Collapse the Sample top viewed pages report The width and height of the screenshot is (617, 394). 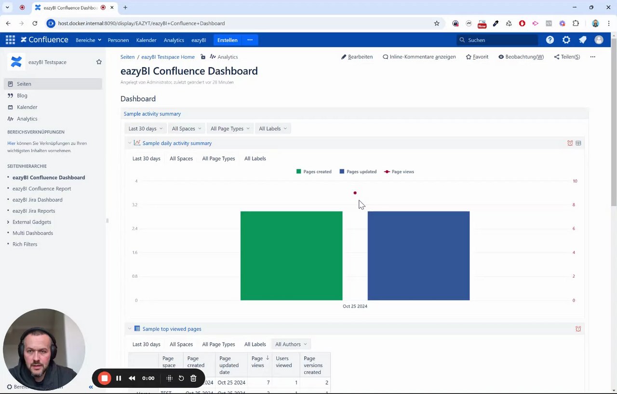pyautogui.click(x=130, y=329)
